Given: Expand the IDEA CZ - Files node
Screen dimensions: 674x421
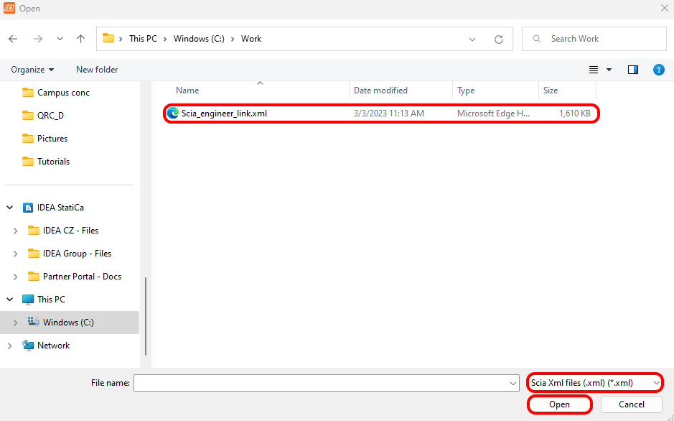Looking at the screenshot, I should coord(15,231).
